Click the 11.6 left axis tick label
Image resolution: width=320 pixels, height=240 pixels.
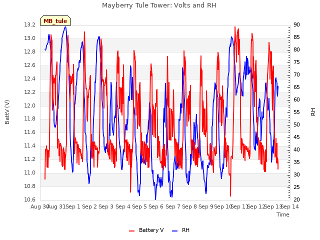[x=29, y=132]
